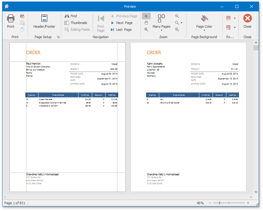Select the pointer selection tool

(146, 16)
